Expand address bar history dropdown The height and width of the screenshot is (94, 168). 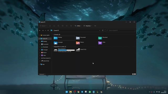click(100, 31)
